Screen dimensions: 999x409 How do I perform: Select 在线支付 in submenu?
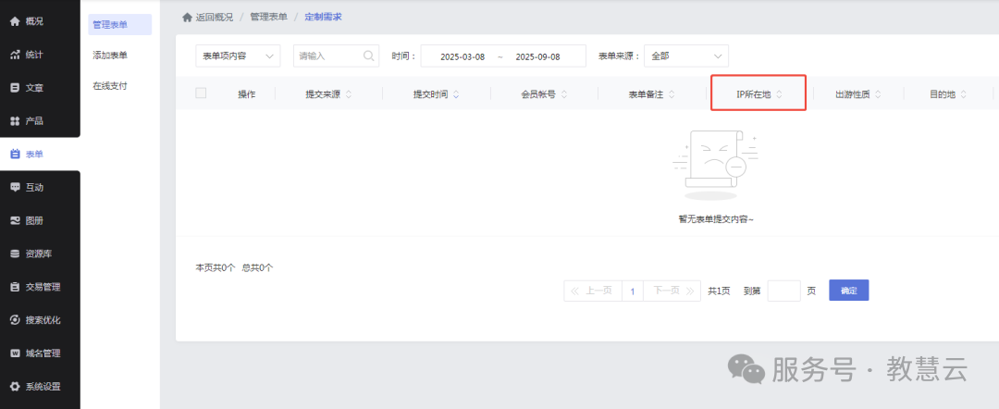tap(110, 86)
